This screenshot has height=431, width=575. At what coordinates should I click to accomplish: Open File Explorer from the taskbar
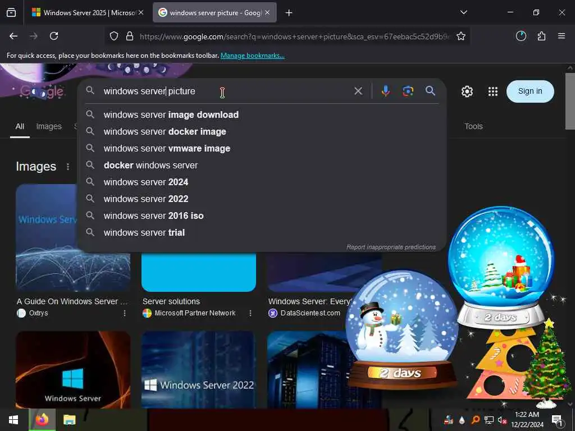(x=69, y=420)
